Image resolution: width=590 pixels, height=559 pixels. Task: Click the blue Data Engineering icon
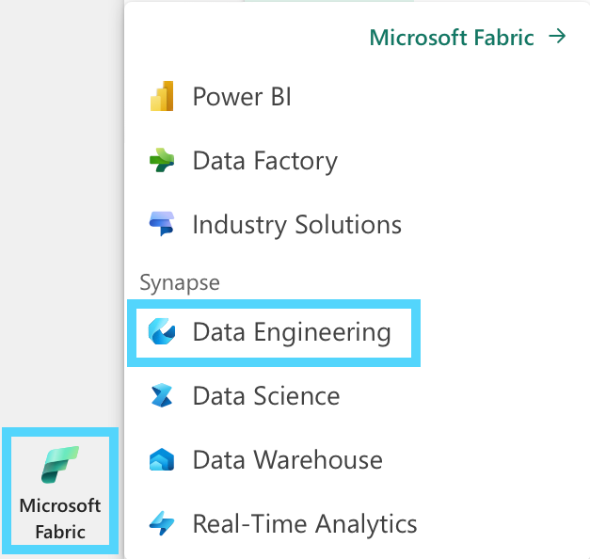pos(162,331)
